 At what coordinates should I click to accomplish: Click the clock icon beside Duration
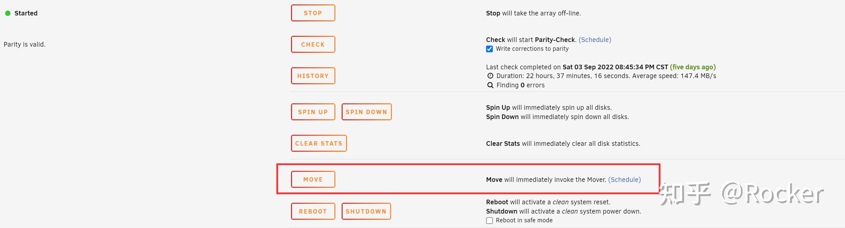(x=490, y=76)
